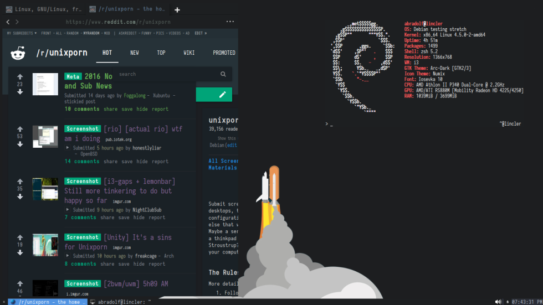The width and height of the screenshot is (543, 305).
Task: Downvote the [Unity] It's a sins post
Action: tap(20, 252)
